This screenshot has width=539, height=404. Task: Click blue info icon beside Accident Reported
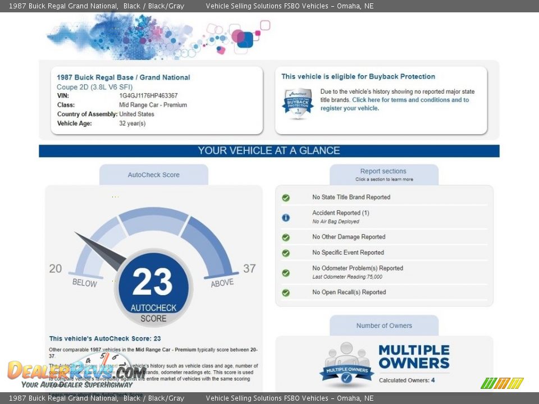pos(286,218)
